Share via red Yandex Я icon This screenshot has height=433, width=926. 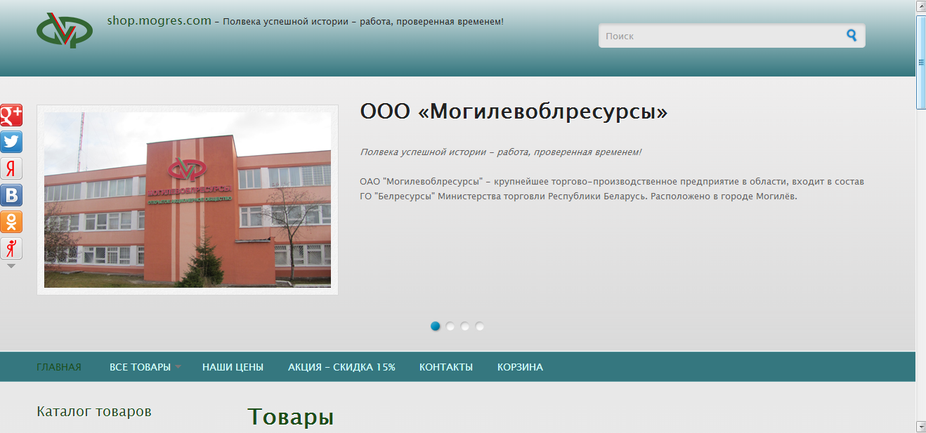click(11, 168)
